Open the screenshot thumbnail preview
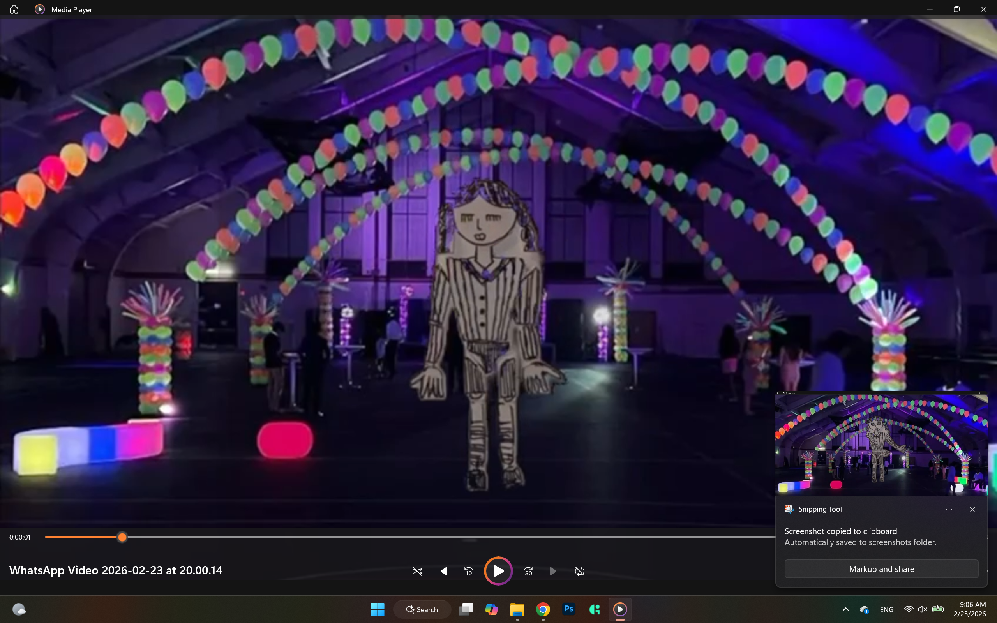Screen dimensions: 997x623 [881, 444]
